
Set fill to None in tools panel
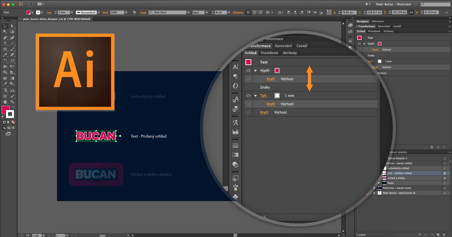click(x=13, y=122)
